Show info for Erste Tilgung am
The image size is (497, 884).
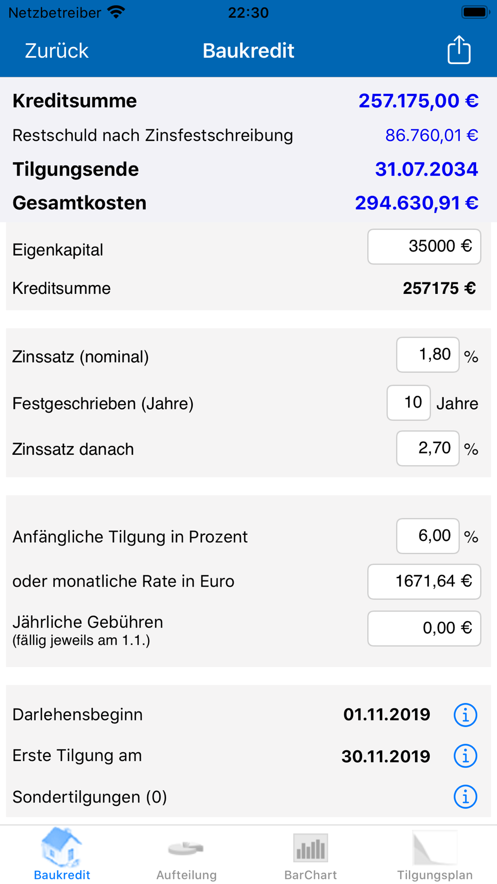(x=465, y=756)
